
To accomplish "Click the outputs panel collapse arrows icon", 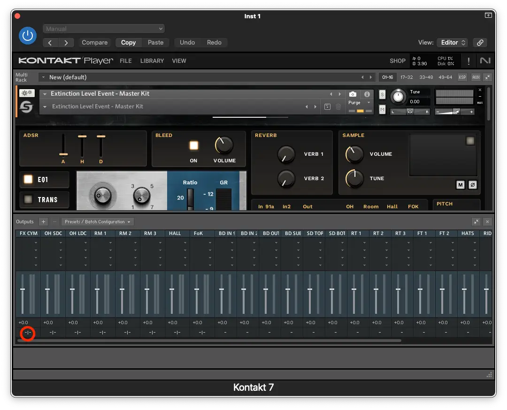I will tap(476, 221).
